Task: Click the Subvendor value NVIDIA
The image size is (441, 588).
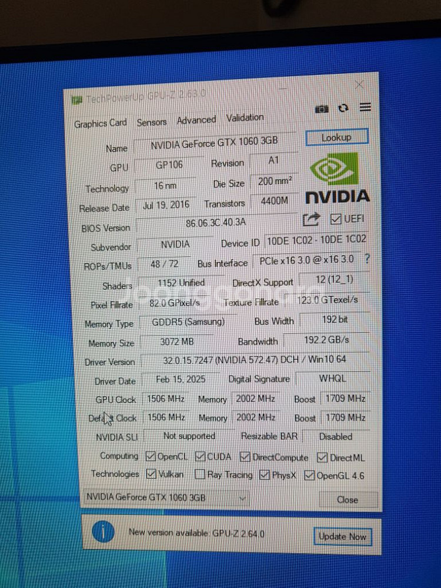Action: point(175,245)
